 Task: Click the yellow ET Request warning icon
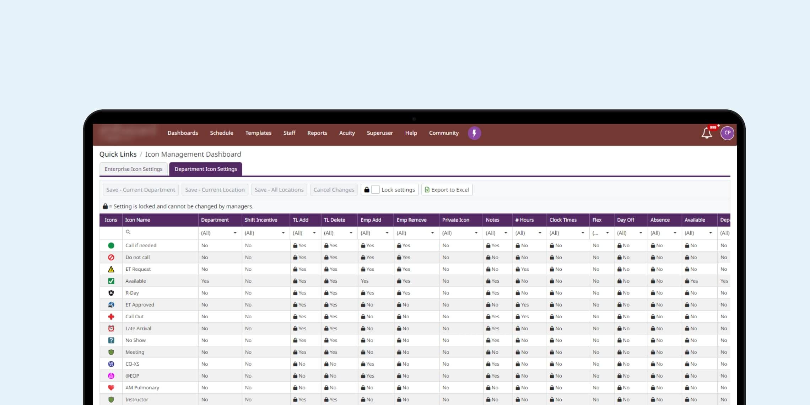point(111,269)
